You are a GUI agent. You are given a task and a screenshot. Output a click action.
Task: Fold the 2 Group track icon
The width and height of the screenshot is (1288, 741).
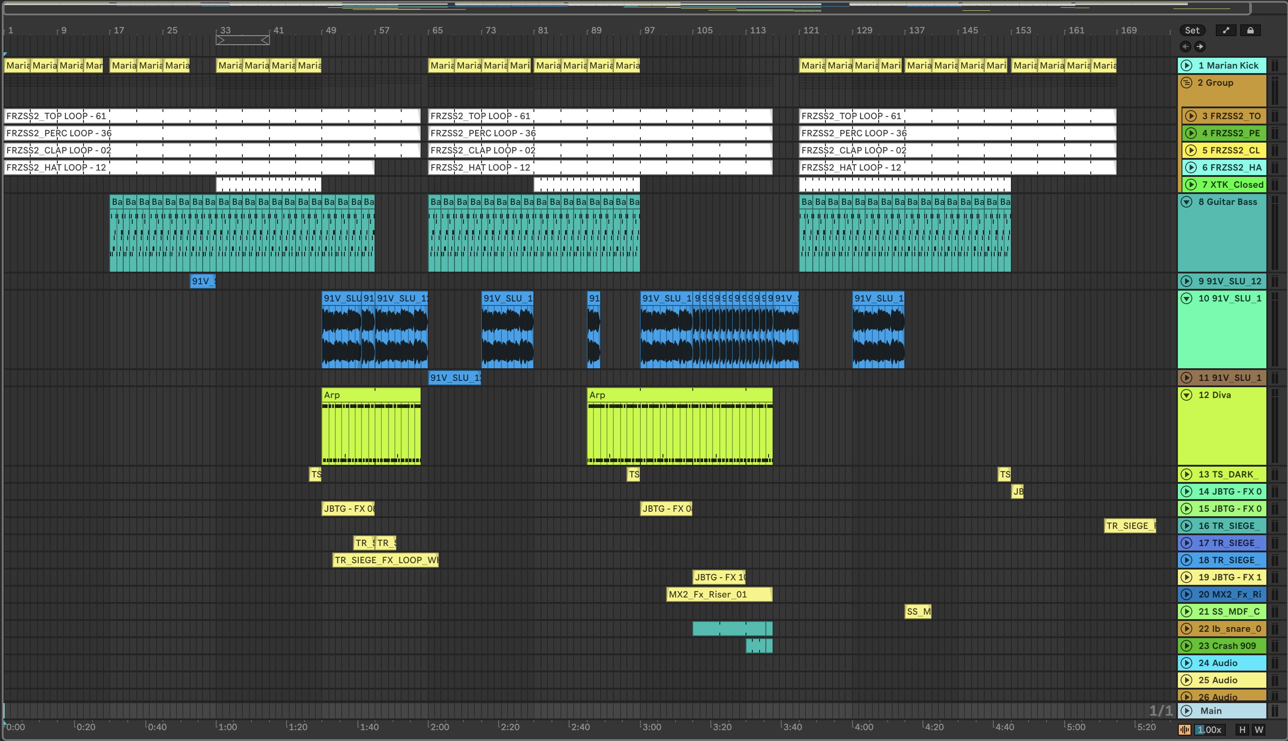1186,83
